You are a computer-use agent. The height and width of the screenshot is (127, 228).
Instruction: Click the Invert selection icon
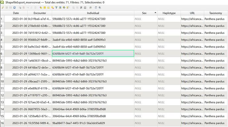[x=49, y=8]
